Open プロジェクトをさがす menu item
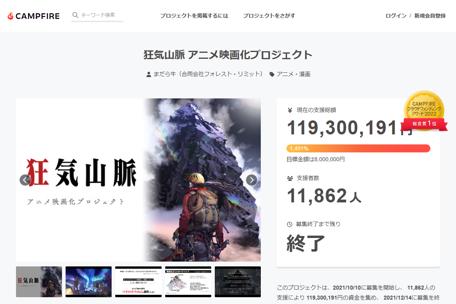 [x=269, y=16]
